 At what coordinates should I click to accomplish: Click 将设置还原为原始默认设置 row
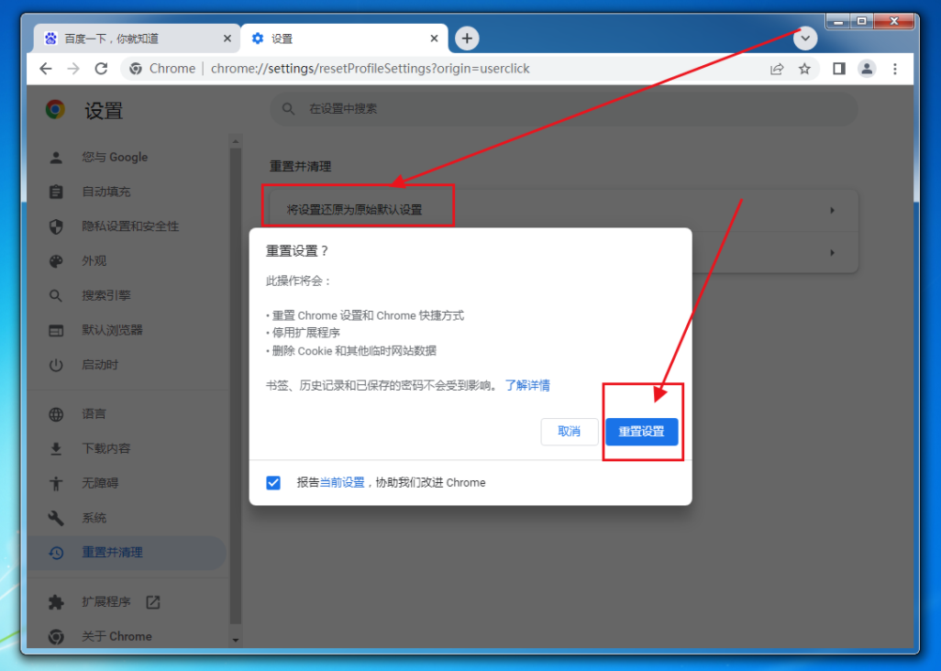point(563,211)
